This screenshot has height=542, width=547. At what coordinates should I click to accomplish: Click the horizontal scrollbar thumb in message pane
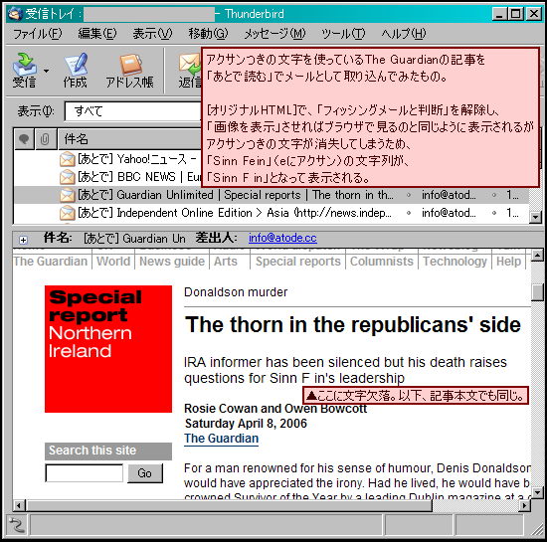pyautogui.click(x=230, y=505)
